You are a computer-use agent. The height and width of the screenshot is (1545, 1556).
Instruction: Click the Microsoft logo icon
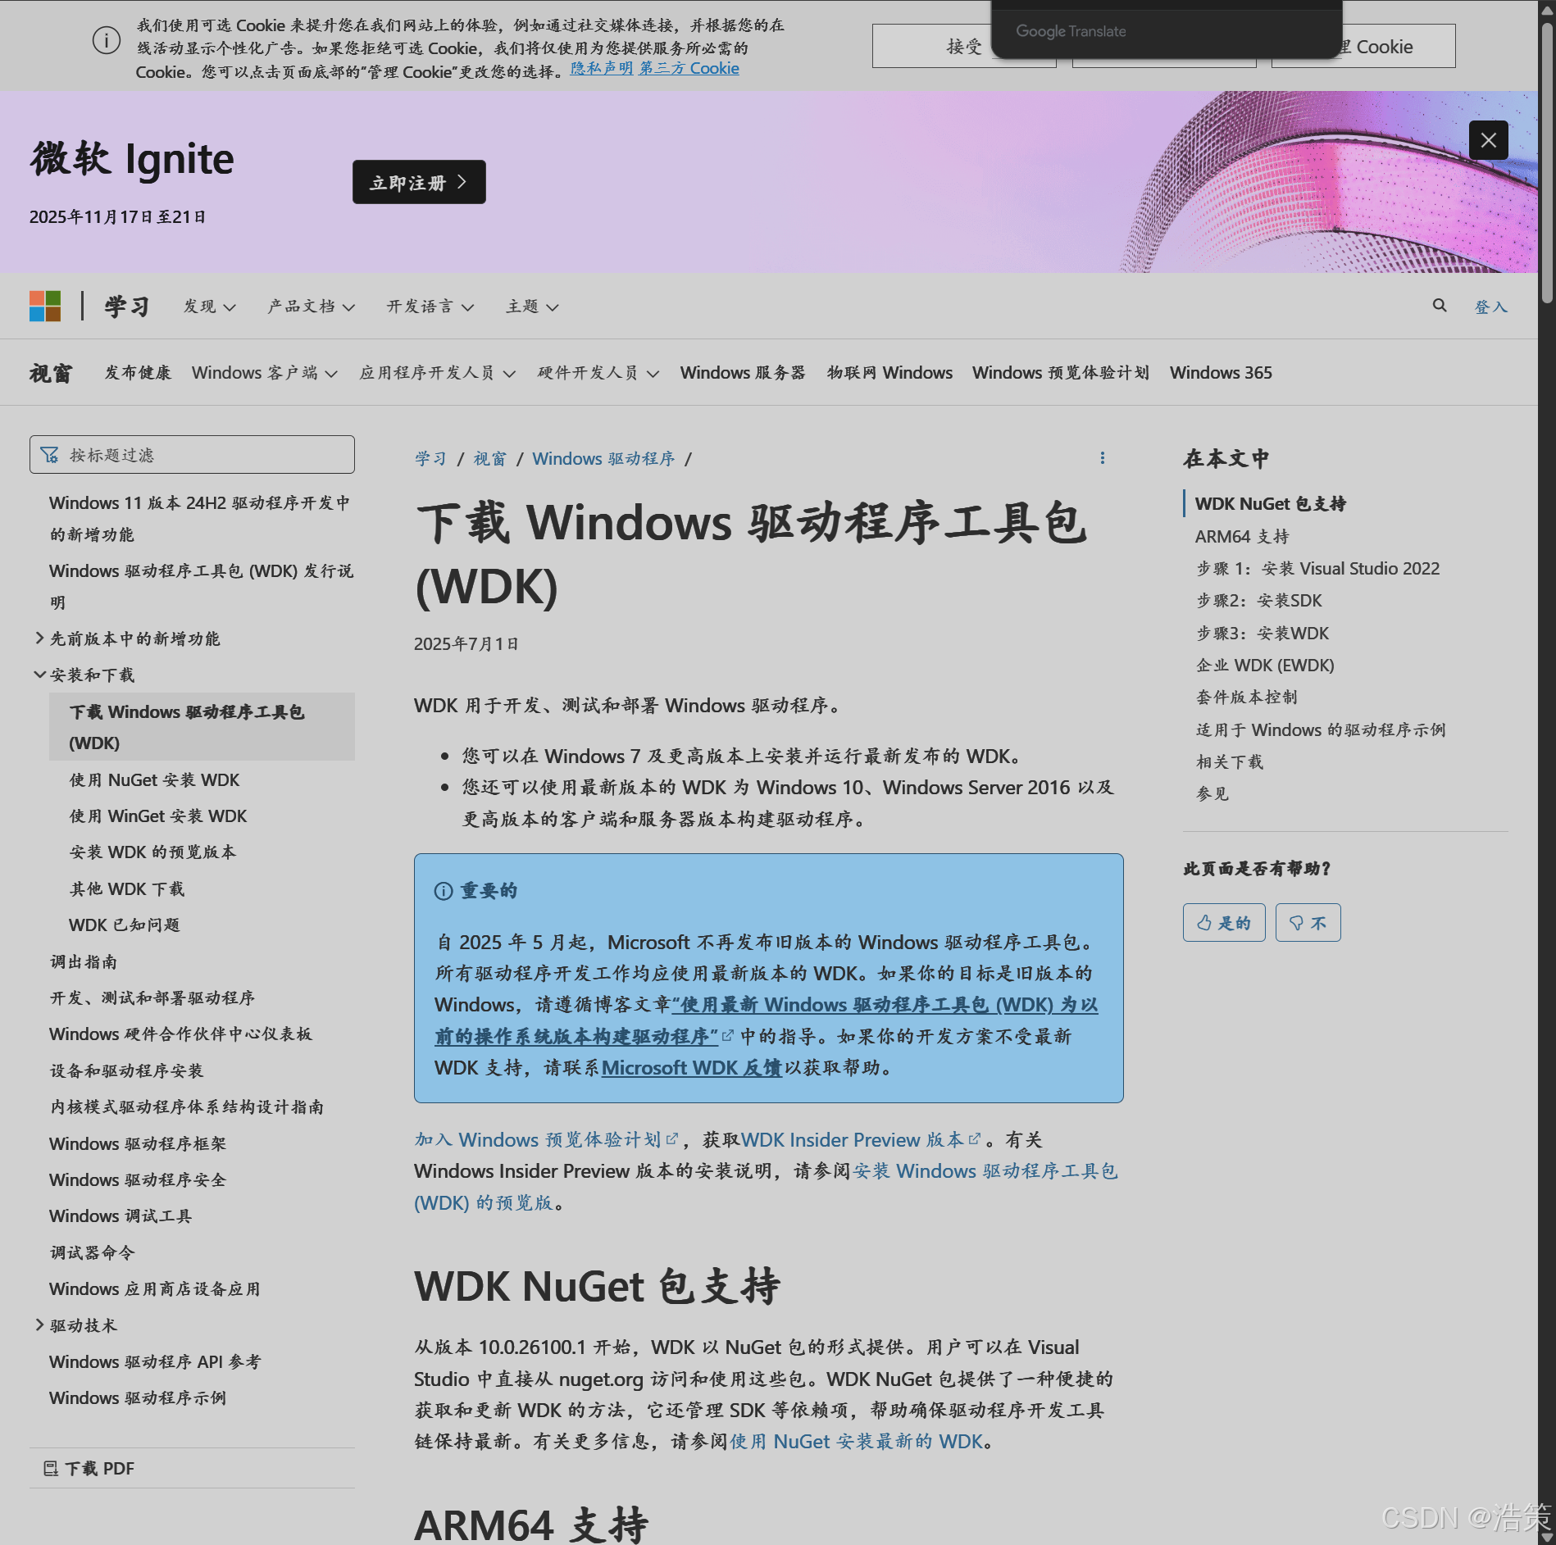tap(45, 307)
